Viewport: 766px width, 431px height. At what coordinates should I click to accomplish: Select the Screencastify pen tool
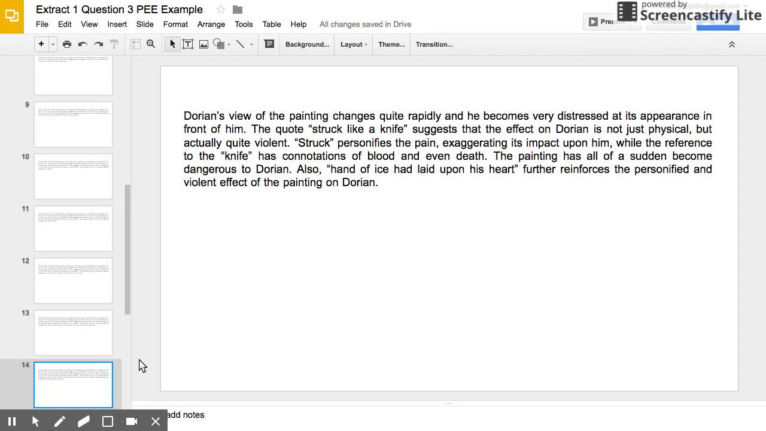click(60, 421)
